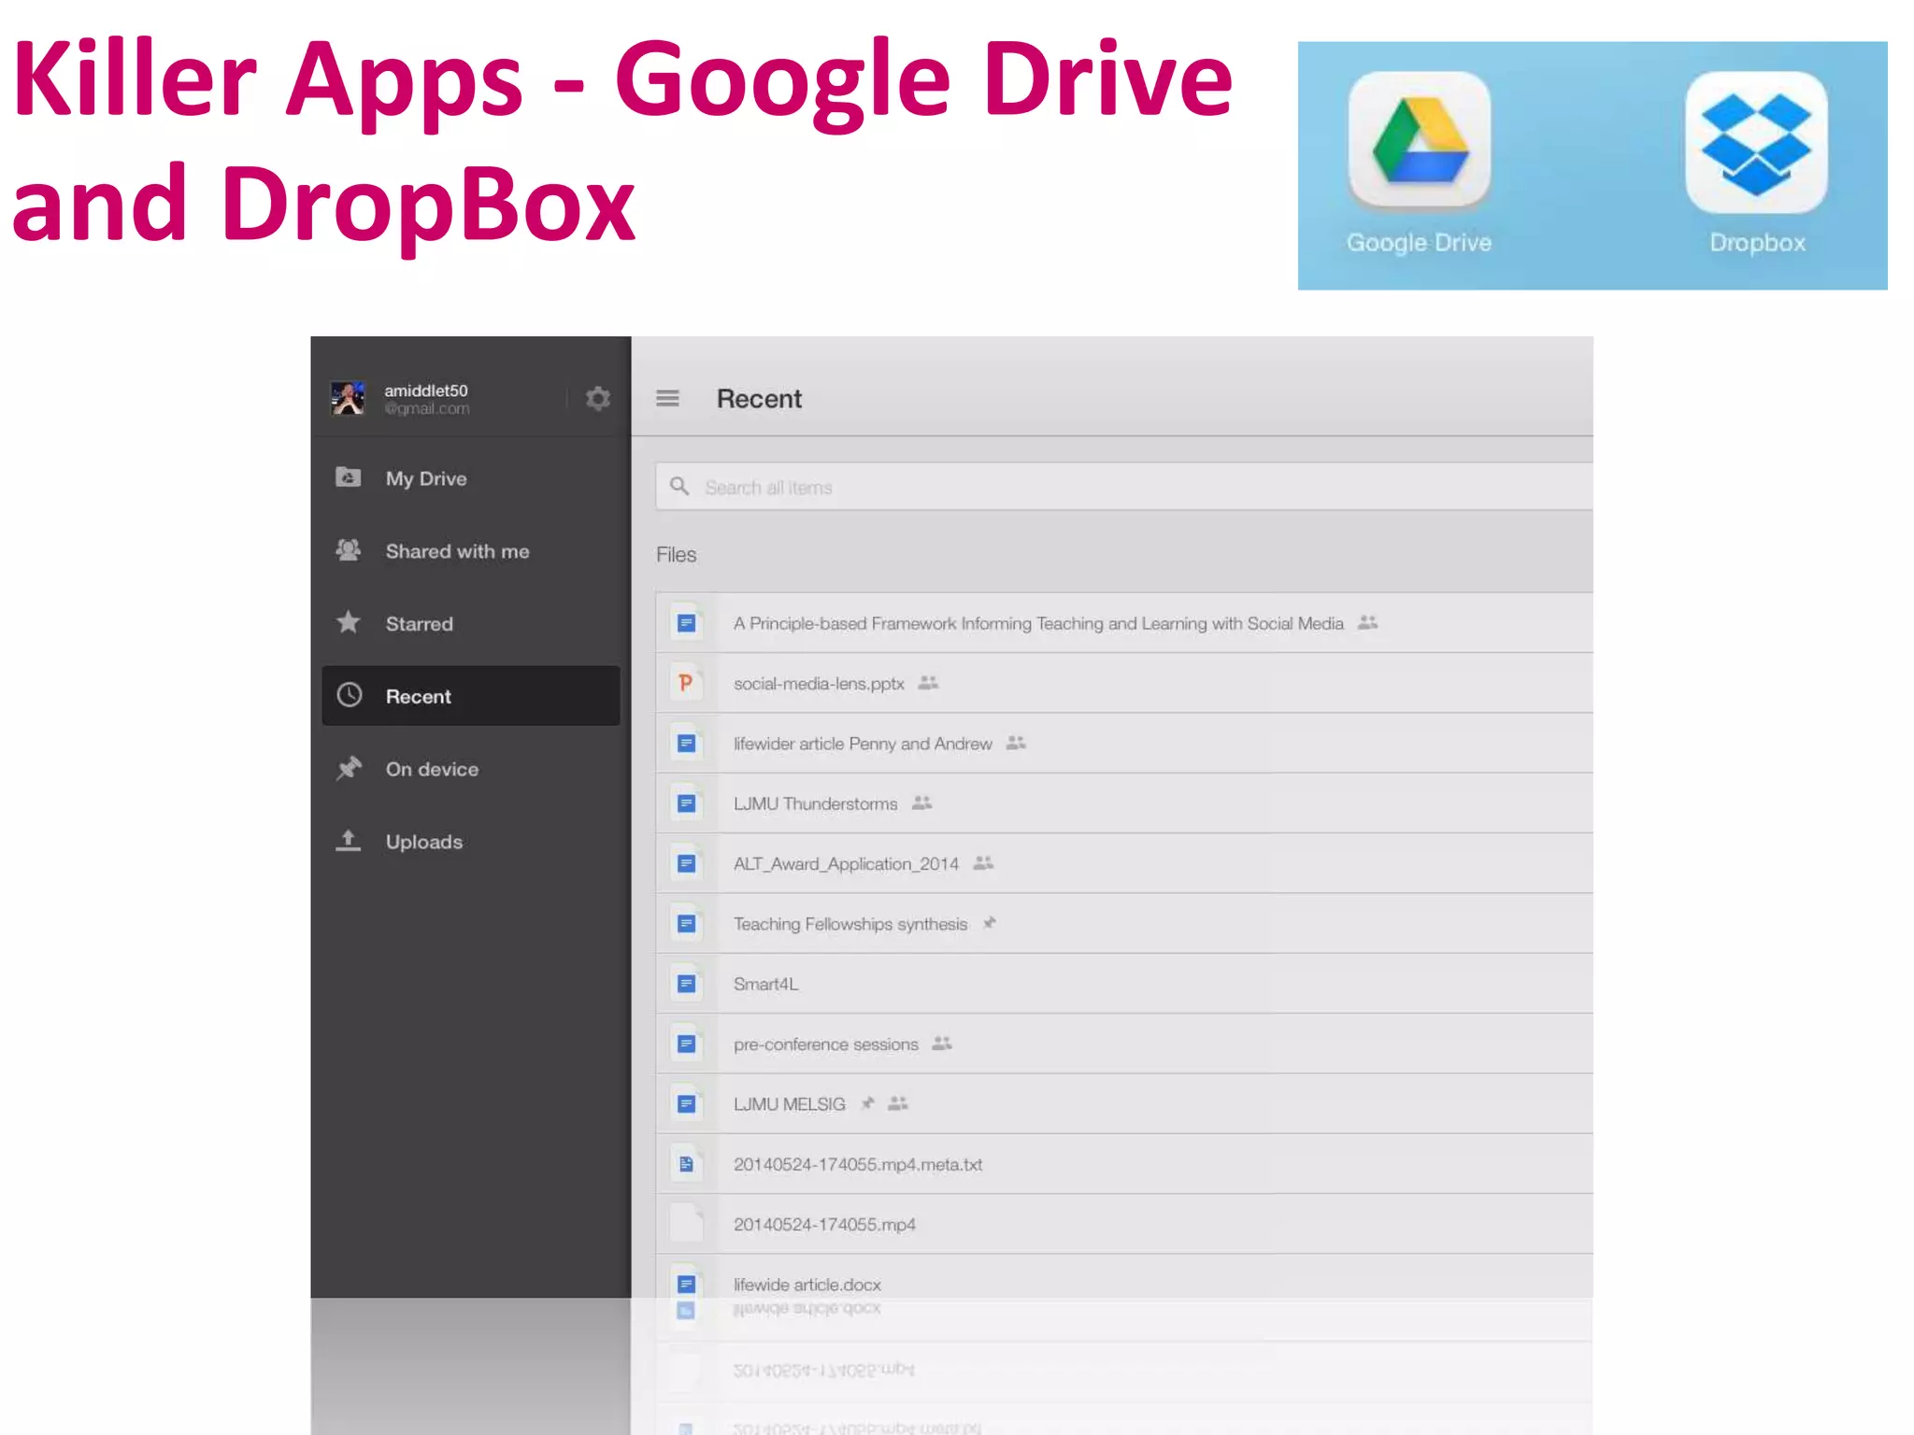Focus the Search all items field

click(1124, 487)
